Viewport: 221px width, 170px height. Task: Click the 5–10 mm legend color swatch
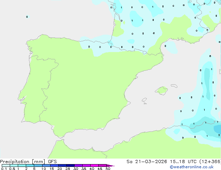point(38,165)
